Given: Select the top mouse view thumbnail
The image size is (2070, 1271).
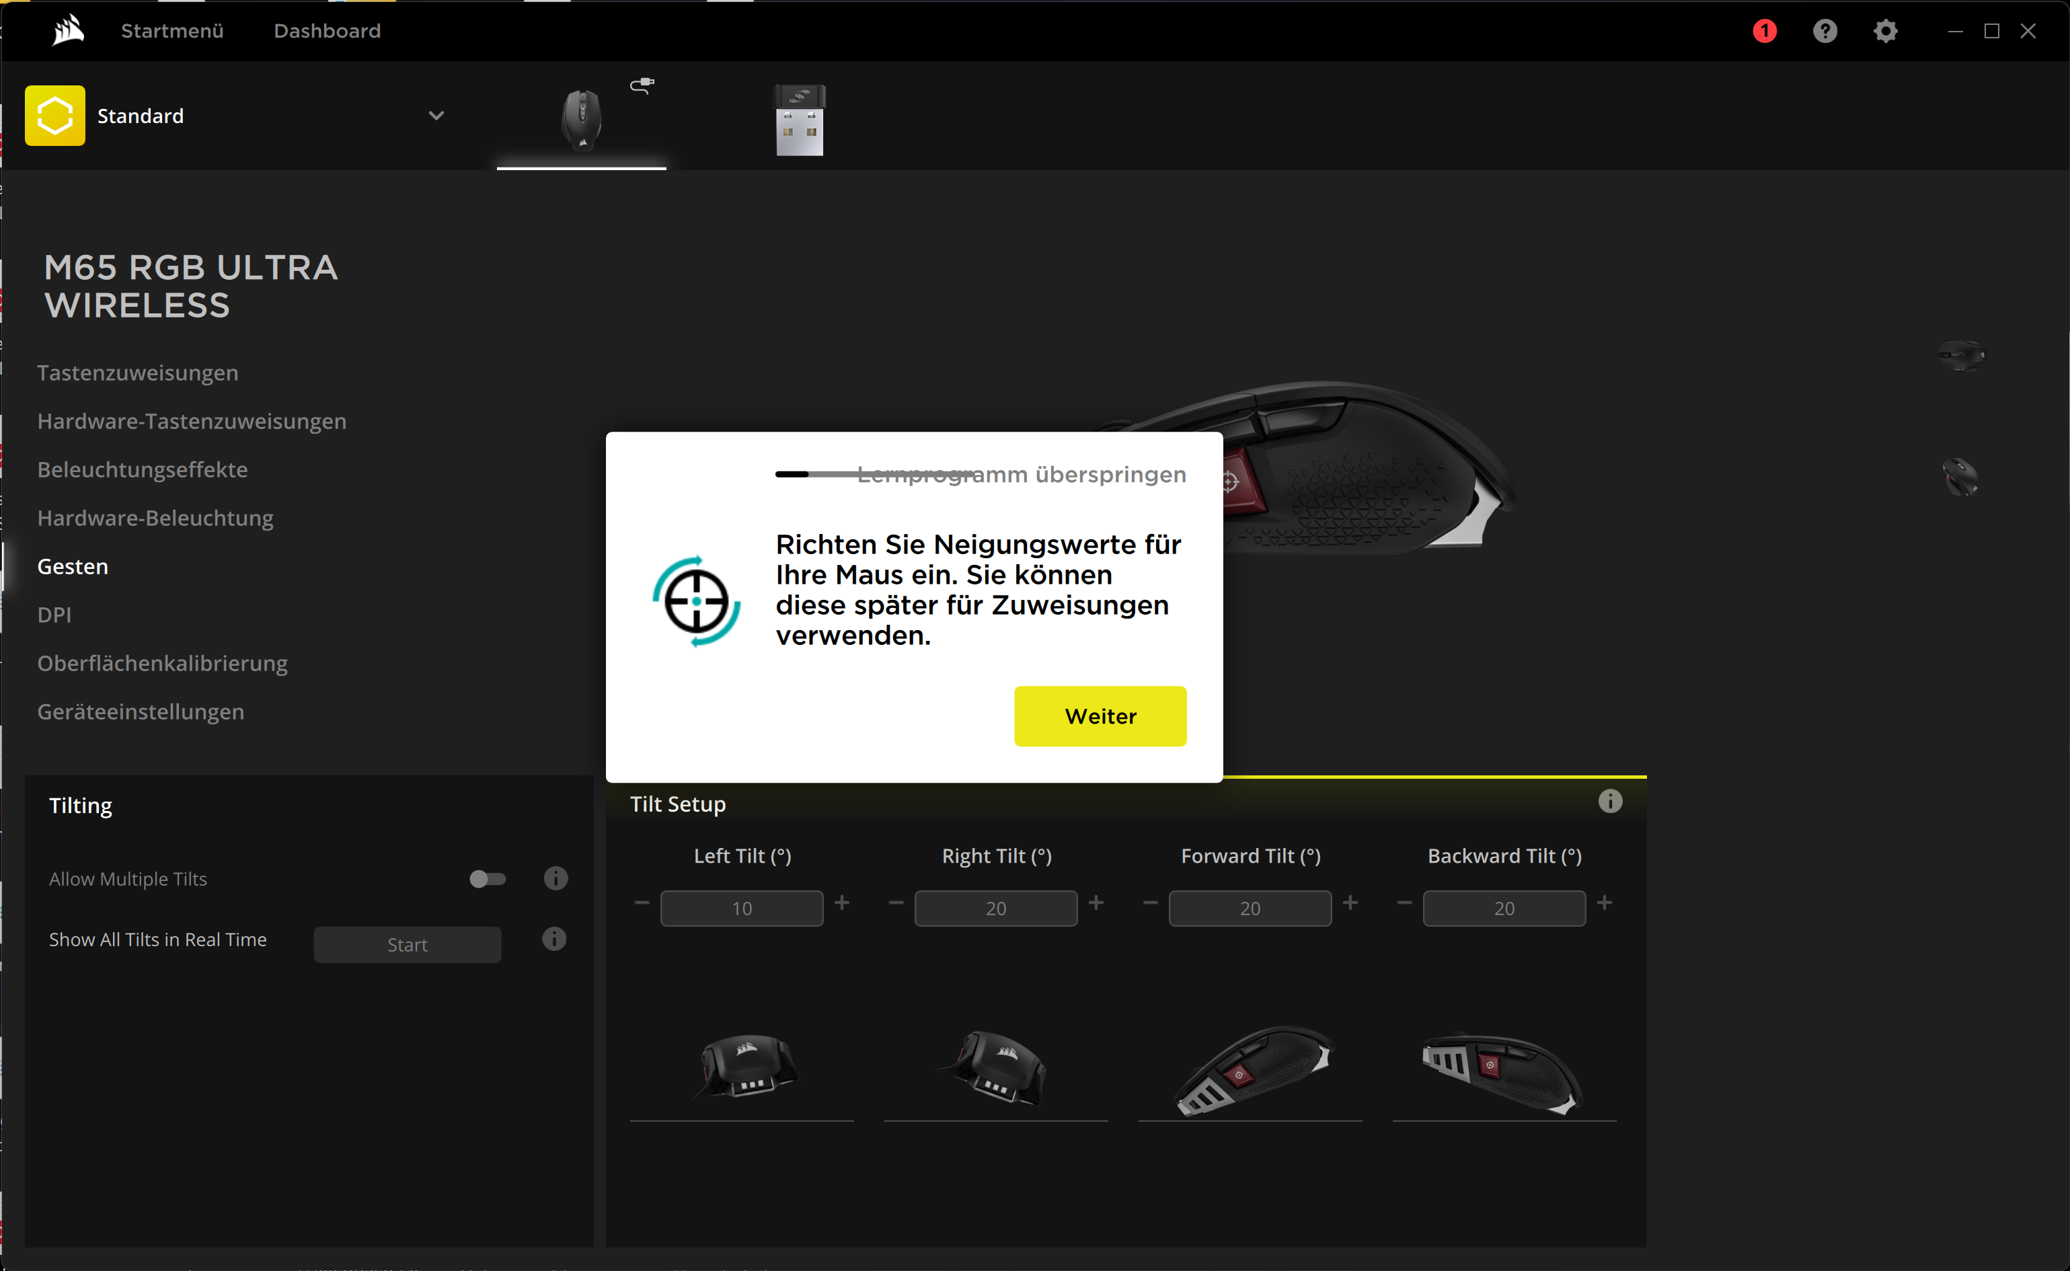Looking at the screenshot, I should coord(1961,356).
